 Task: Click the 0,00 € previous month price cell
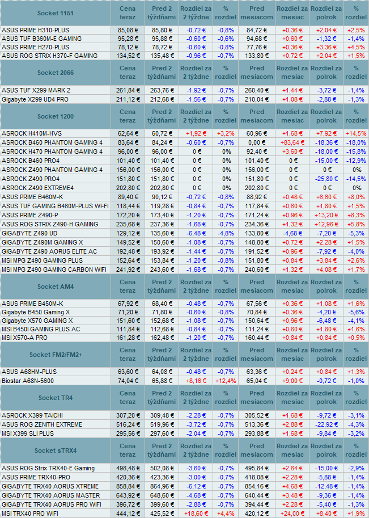(x=256, y=143)
